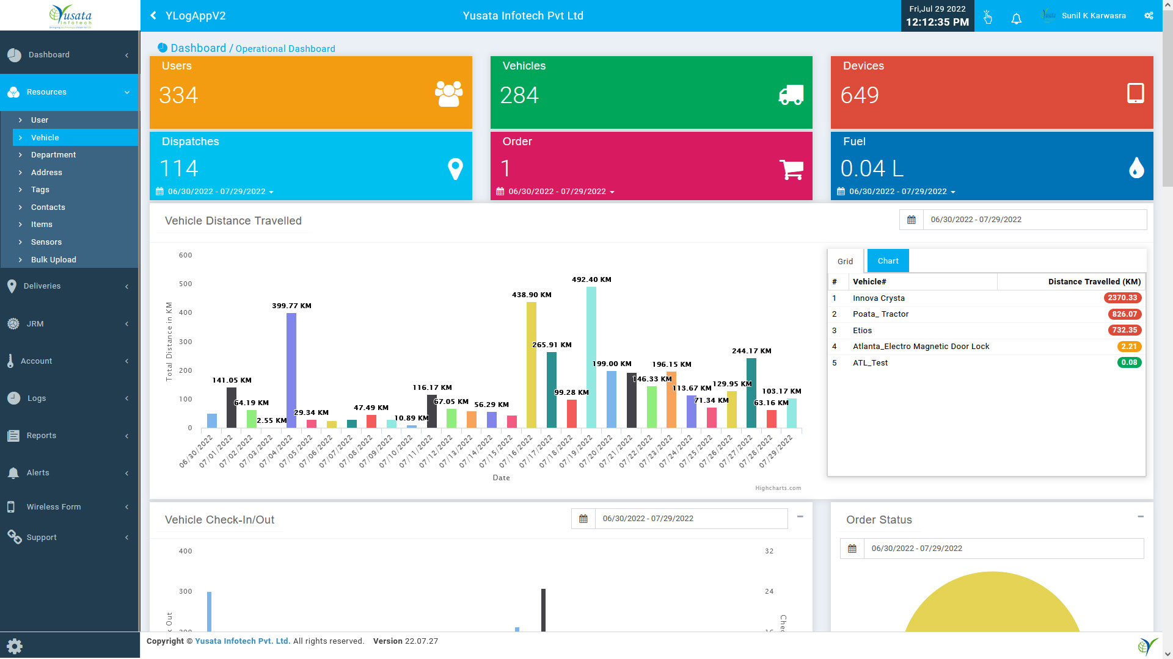
Task: Click the Etios vehicle row
Action: tap(986, 331)
